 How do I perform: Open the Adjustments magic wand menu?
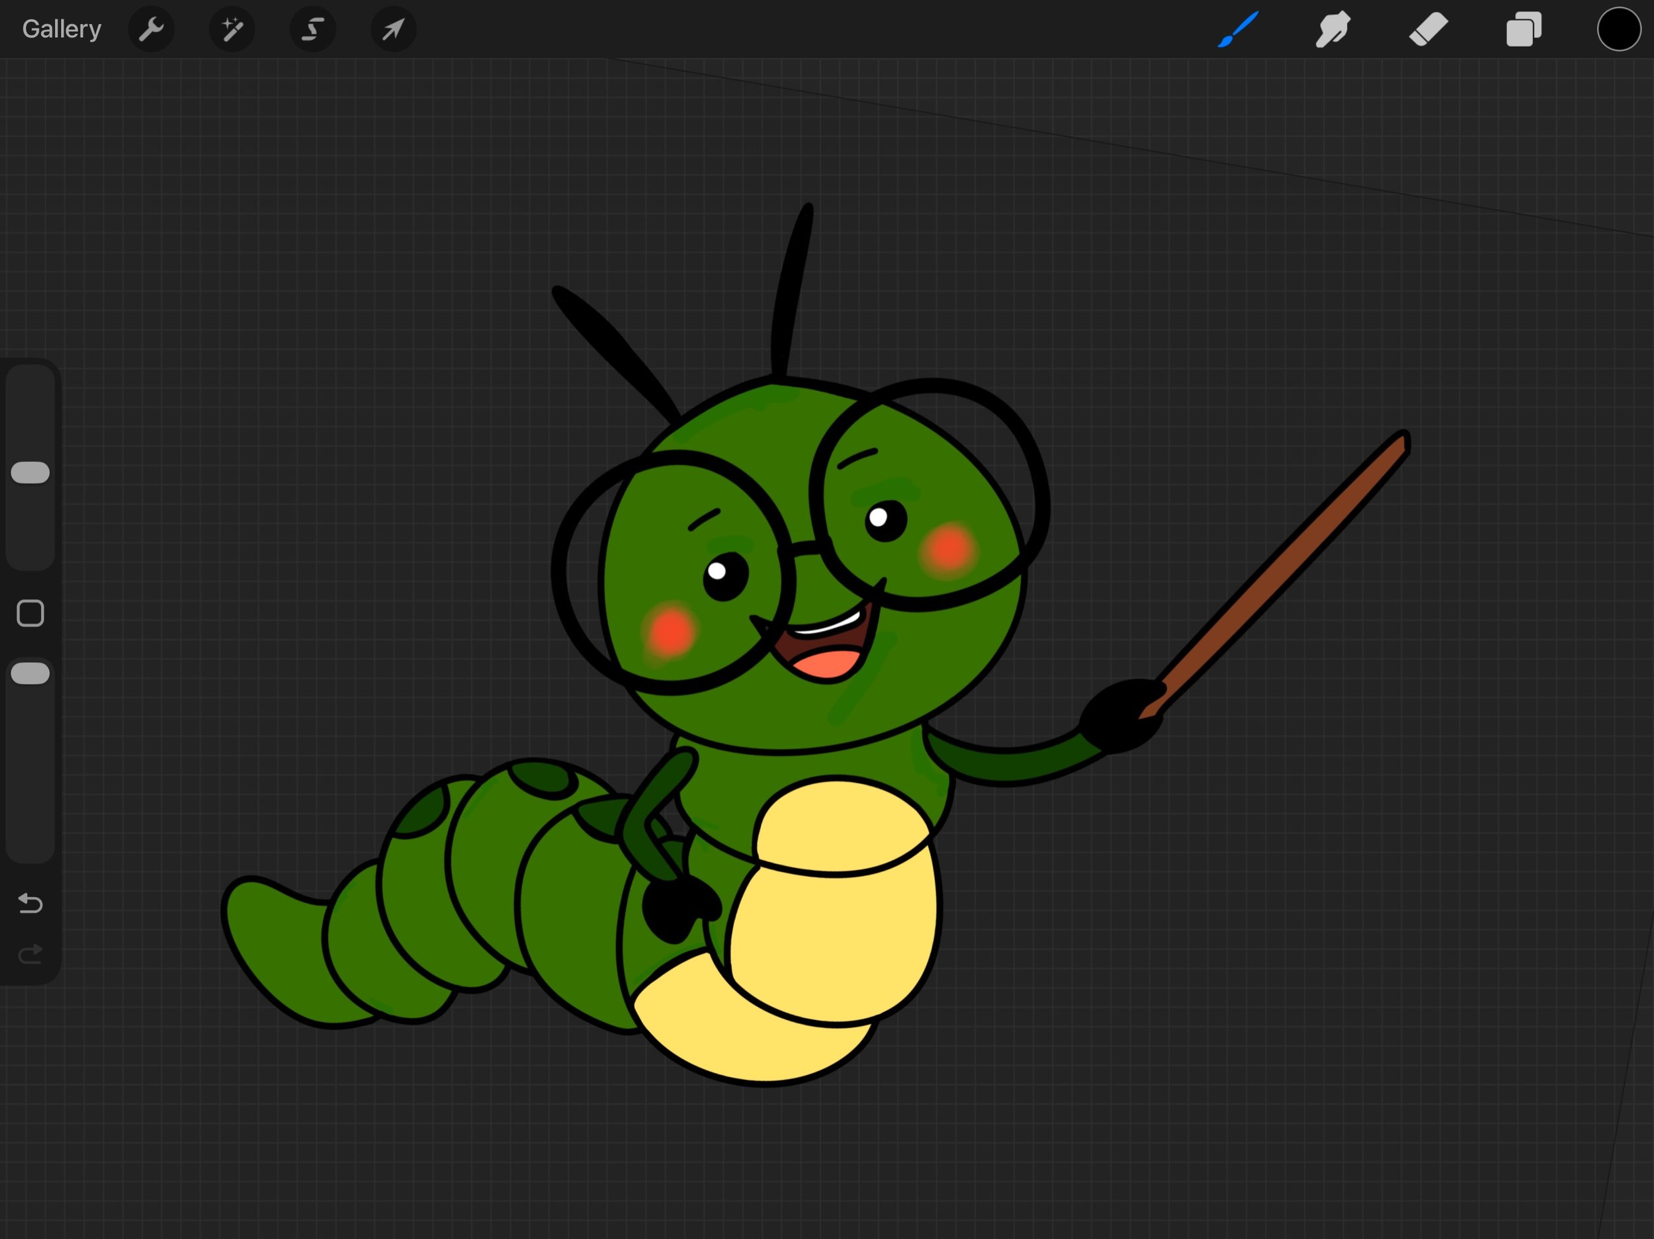(232, 29)
